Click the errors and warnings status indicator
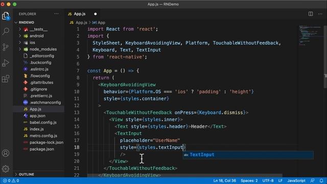The width and height of the screenshot is (327, 184). 11,180
